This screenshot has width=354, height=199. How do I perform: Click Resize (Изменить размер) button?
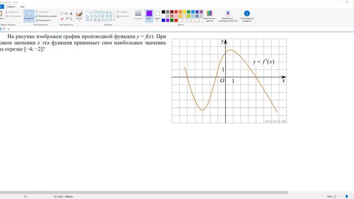(46, 16)
